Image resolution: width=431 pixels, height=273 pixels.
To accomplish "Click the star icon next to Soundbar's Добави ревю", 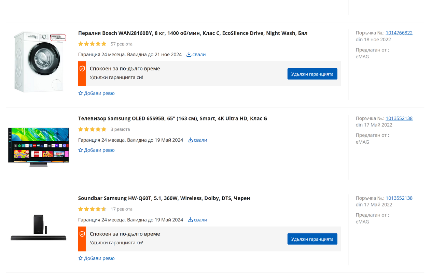I will [81, 258].
